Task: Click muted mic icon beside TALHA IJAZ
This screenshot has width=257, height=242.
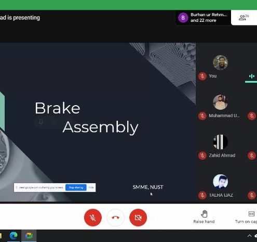Action: click(202, 195)
